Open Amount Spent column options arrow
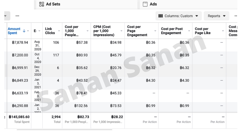241x136 pixels. tap(28, 31)
